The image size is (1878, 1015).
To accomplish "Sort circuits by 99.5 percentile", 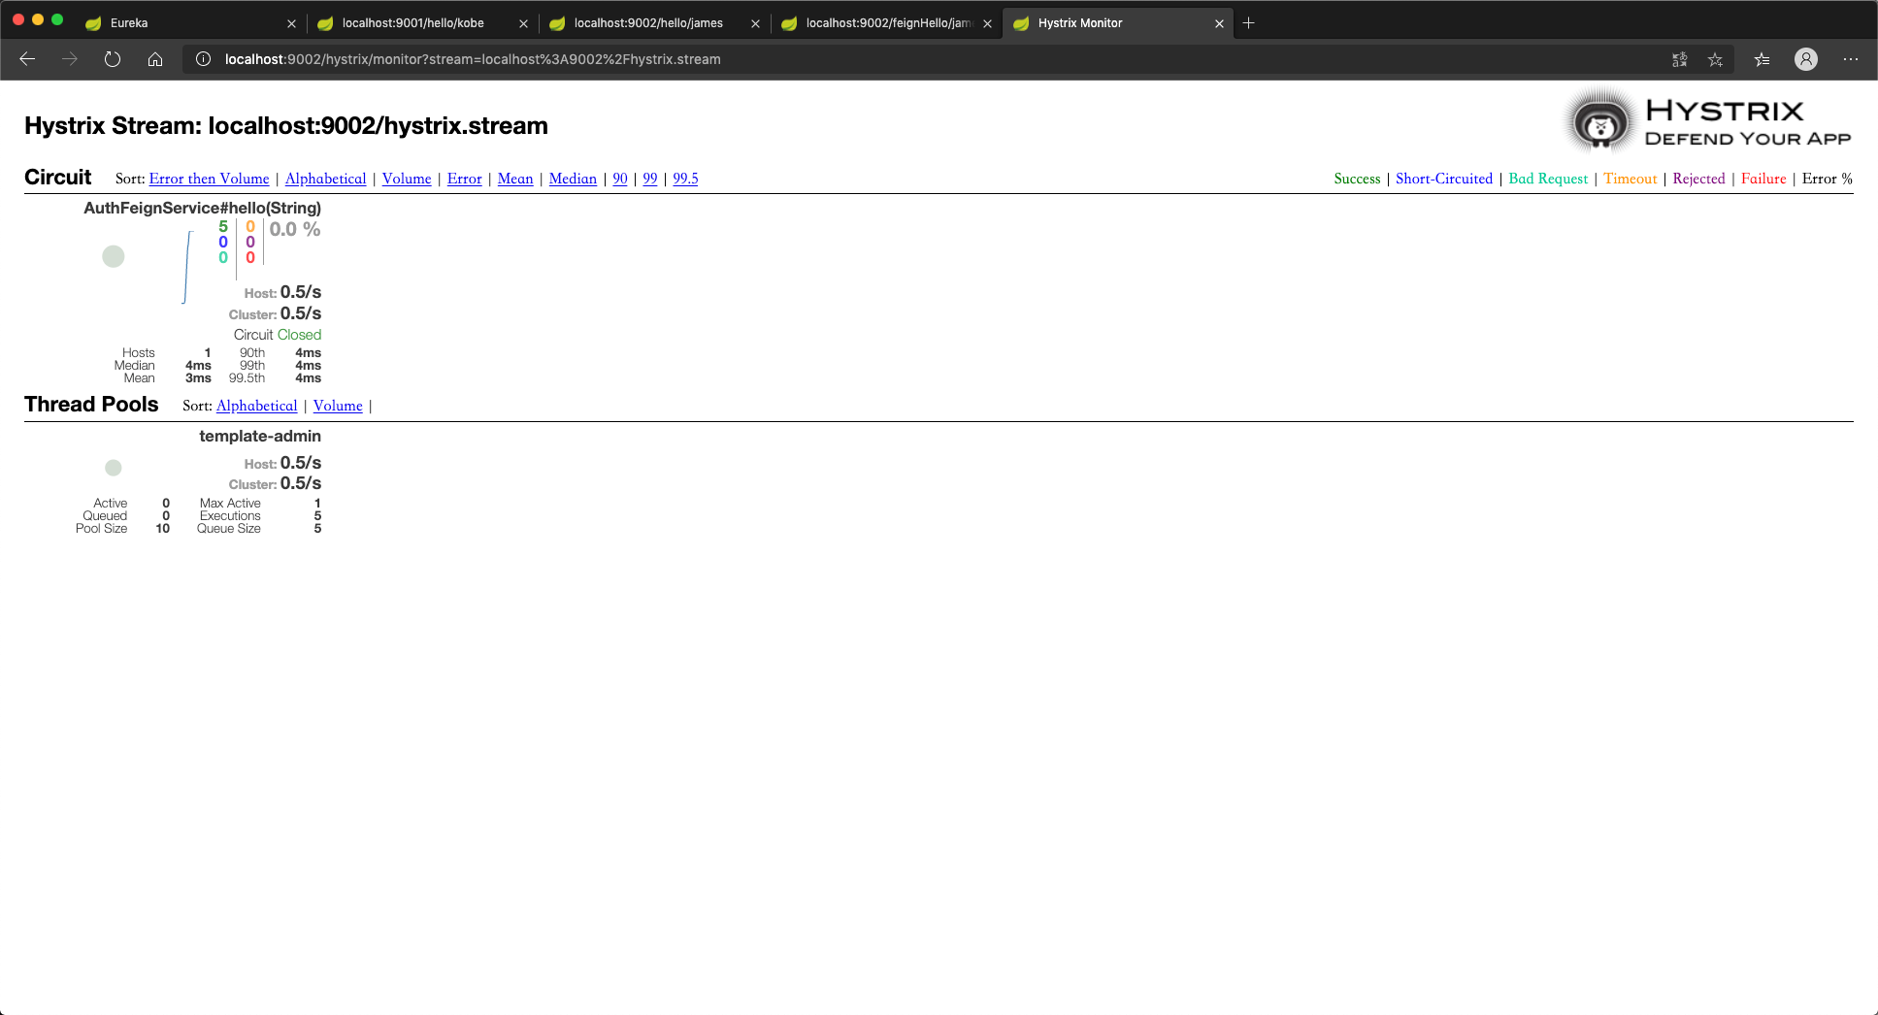I will coord(685,179).
